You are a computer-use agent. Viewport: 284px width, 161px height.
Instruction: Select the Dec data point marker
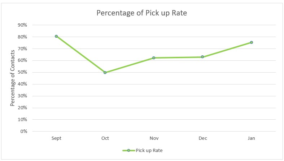[202, 57]
